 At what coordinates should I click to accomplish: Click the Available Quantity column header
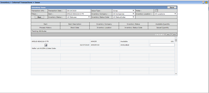(163, 24)
